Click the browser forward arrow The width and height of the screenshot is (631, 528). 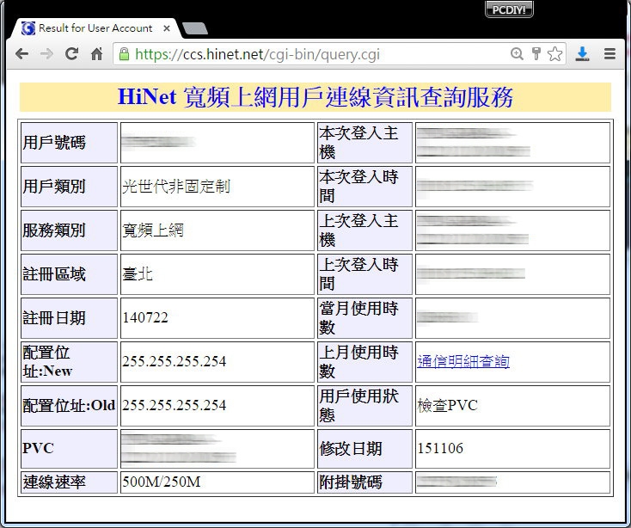click(46, 53)
